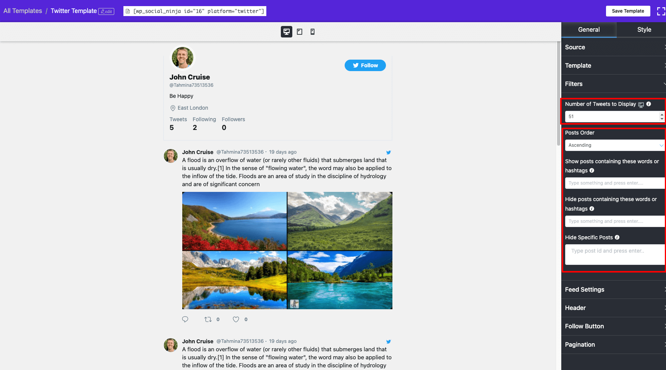Viewport: 666px width, 370px height.
Task: Select the desktop preview icon
Action: click(287, 32)
